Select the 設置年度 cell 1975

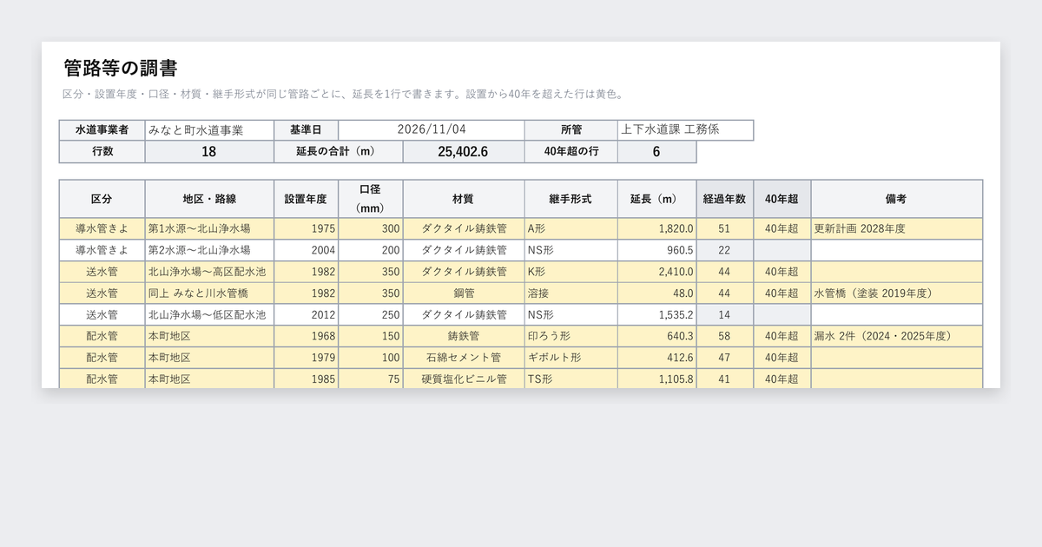[307, 229]
